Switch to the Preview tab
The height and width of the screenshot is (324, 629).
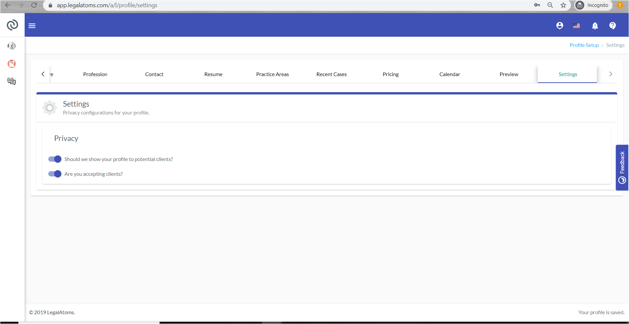pos(509,74)
